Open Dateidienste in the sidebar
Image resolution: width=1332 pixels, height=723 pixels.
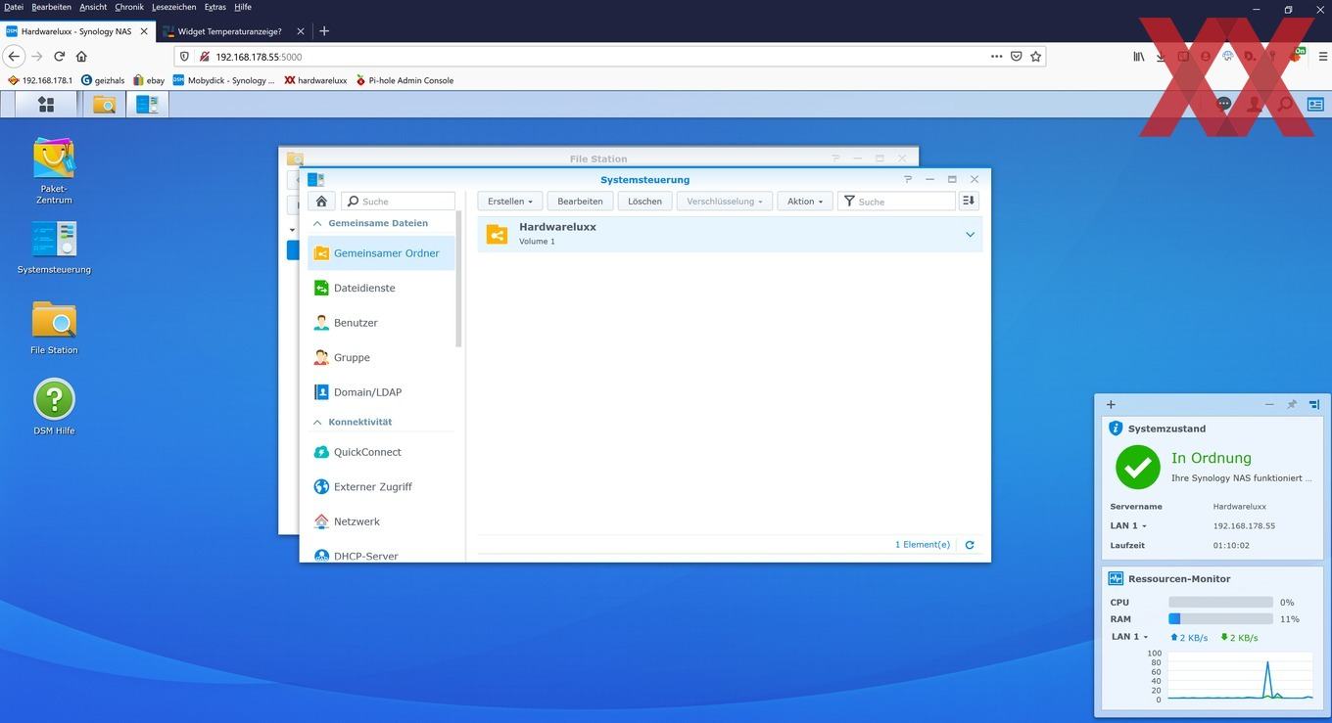click(x=381, y=288)
